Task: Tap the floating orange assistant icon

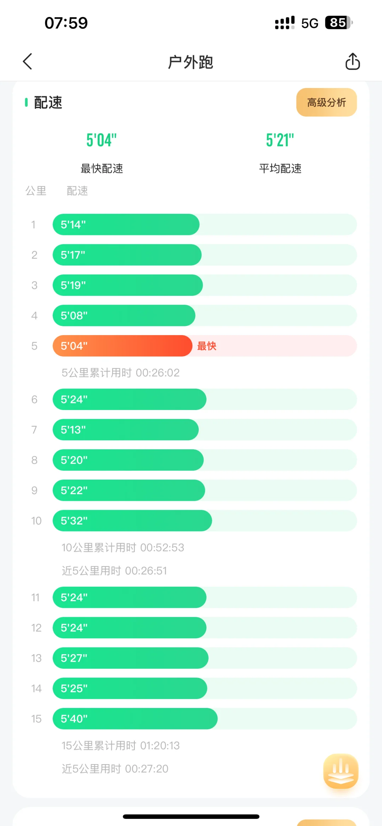Action: [341, 771]
